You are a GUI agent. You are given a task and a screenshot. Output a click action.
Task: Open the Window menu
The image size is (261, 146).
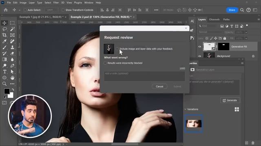pyautogui.click(x=89, y=3)
